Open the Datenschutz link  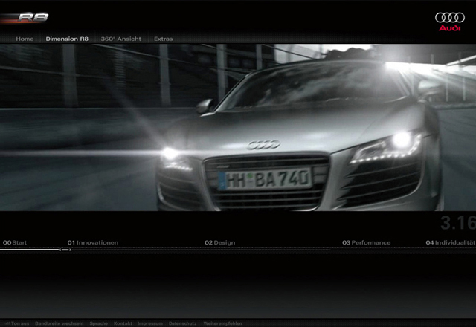pos(183,323)
